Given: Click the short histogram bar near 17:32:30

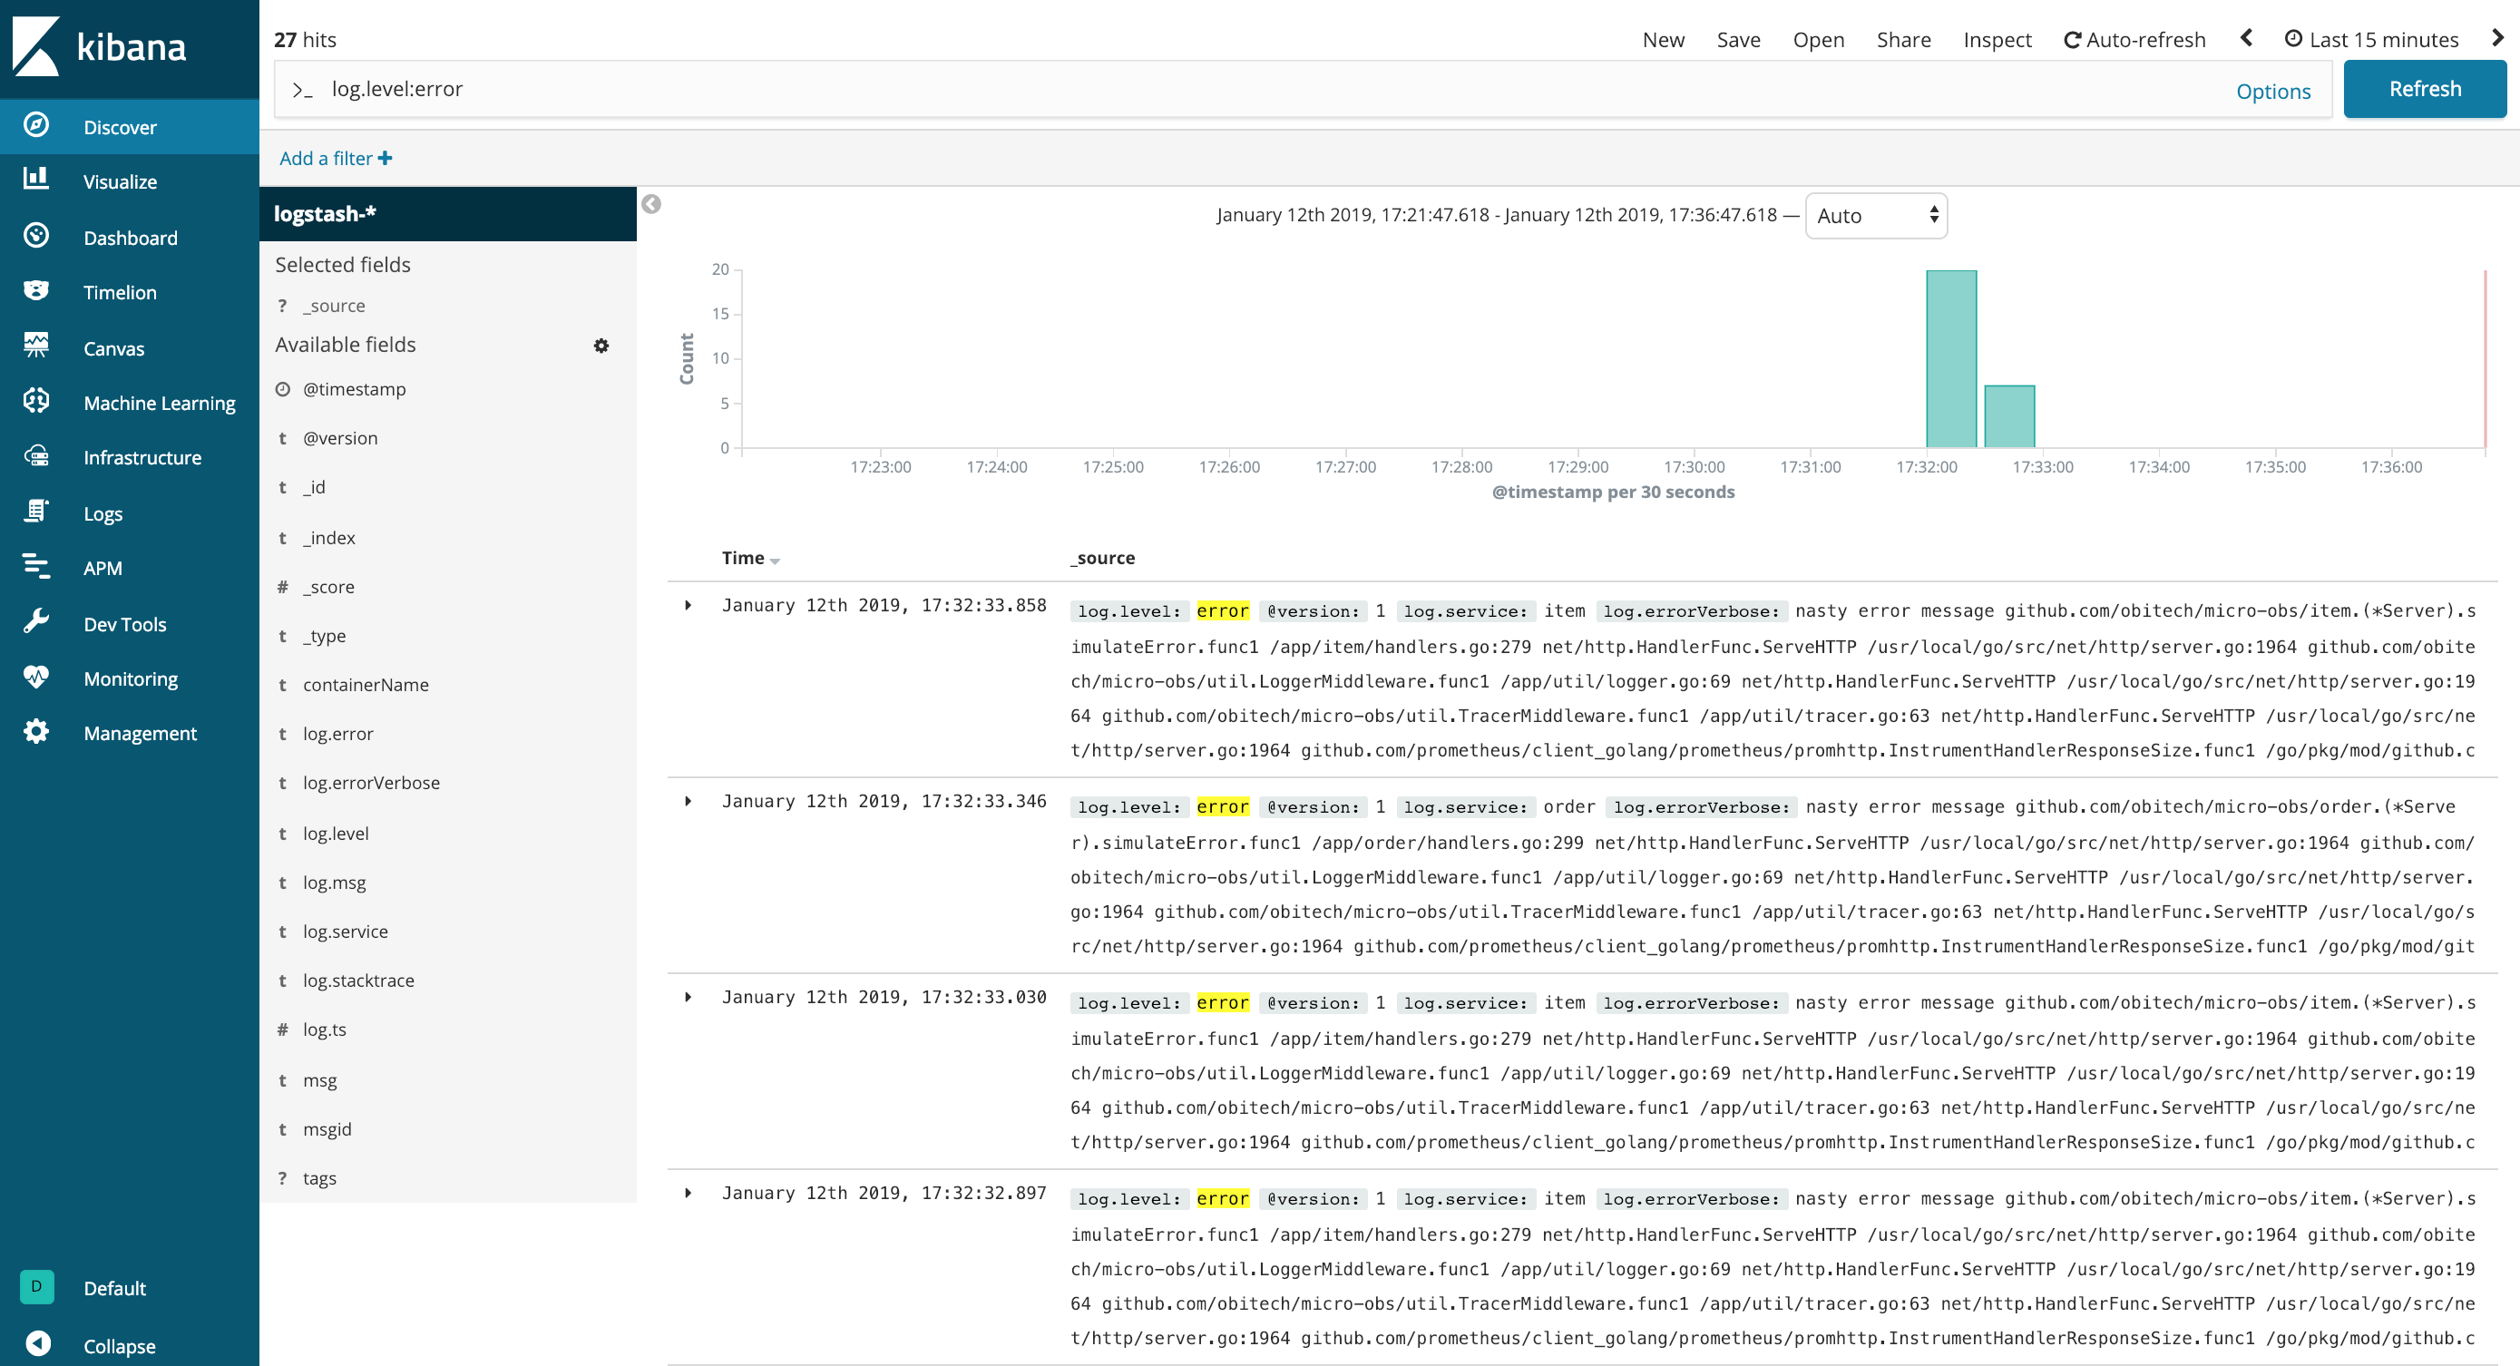Looking at the screenshot, I should [x=2009, y=415].
